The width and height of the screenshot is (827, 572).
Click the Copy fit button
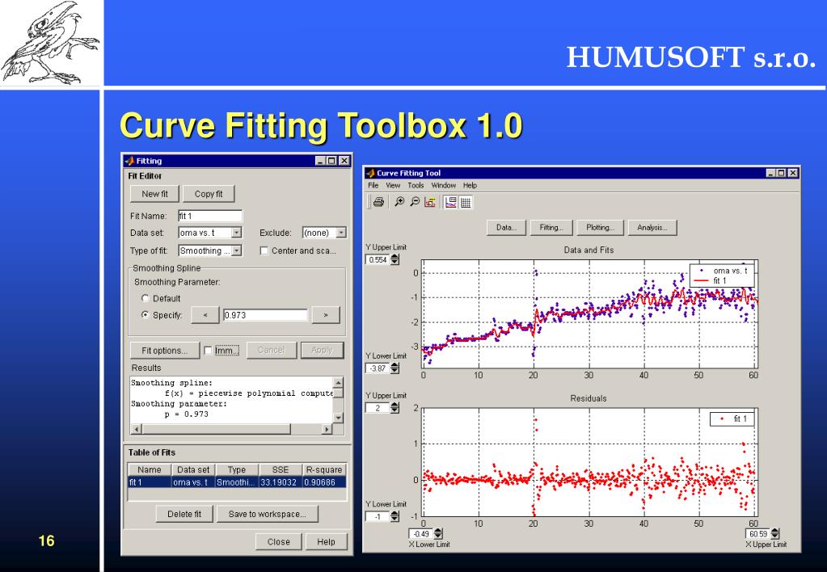(x=209, y=194)
